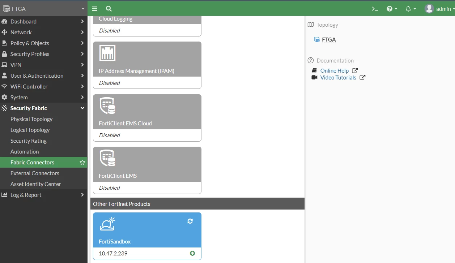
Task: Open the FortiClient EMS connector card
Action: [x=147, y=170]
